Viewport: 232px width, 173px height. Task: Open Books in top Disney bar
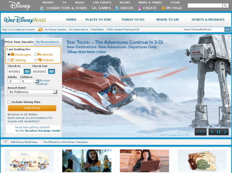(125, 3)
